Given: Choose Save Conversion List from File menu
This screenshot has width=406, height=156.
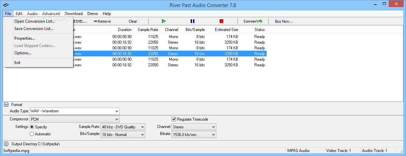Looking at the screenshot, I should coord(38,29).
